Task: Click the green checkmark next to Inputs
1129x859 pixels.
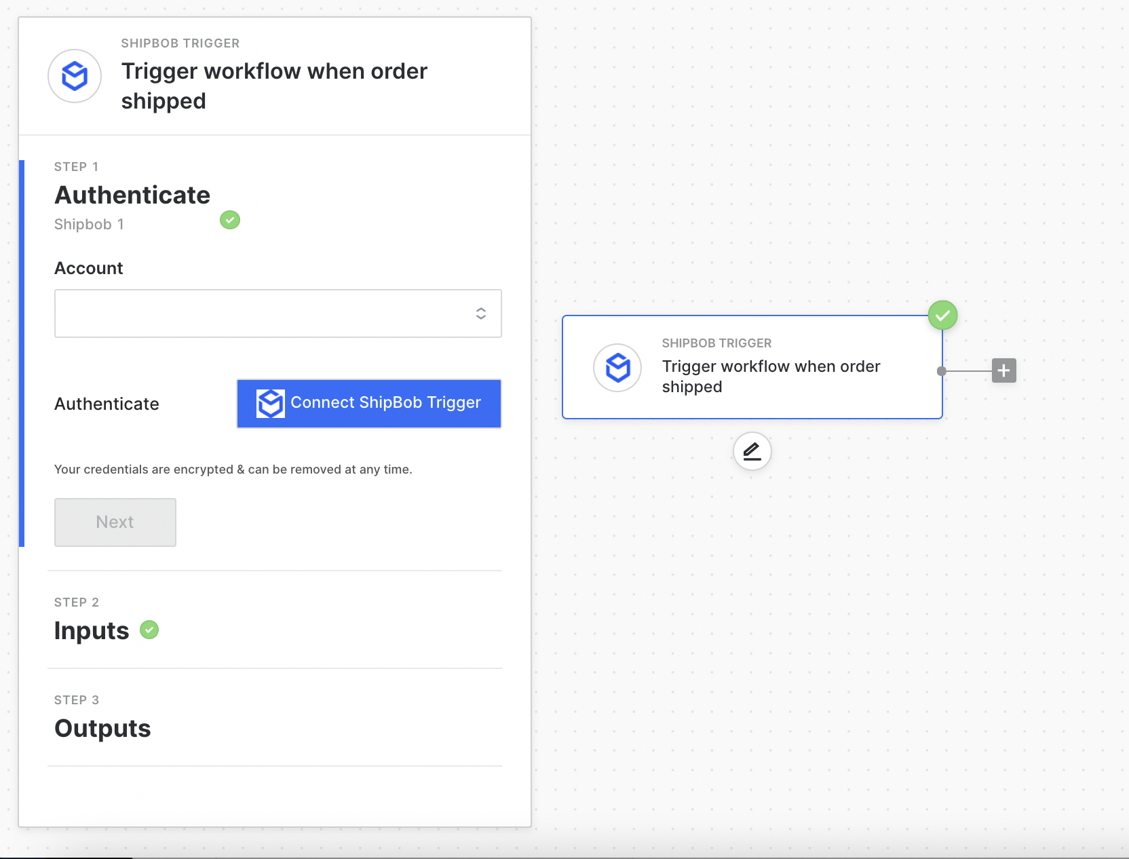Action: tap(149, 630)
